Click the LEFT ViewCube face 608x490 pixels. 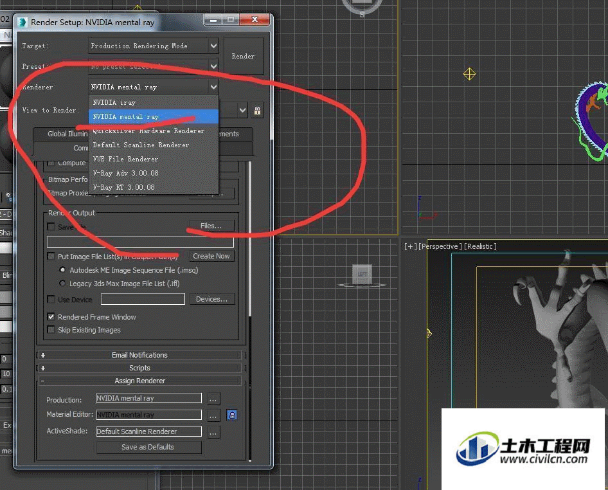click(362, 275)
